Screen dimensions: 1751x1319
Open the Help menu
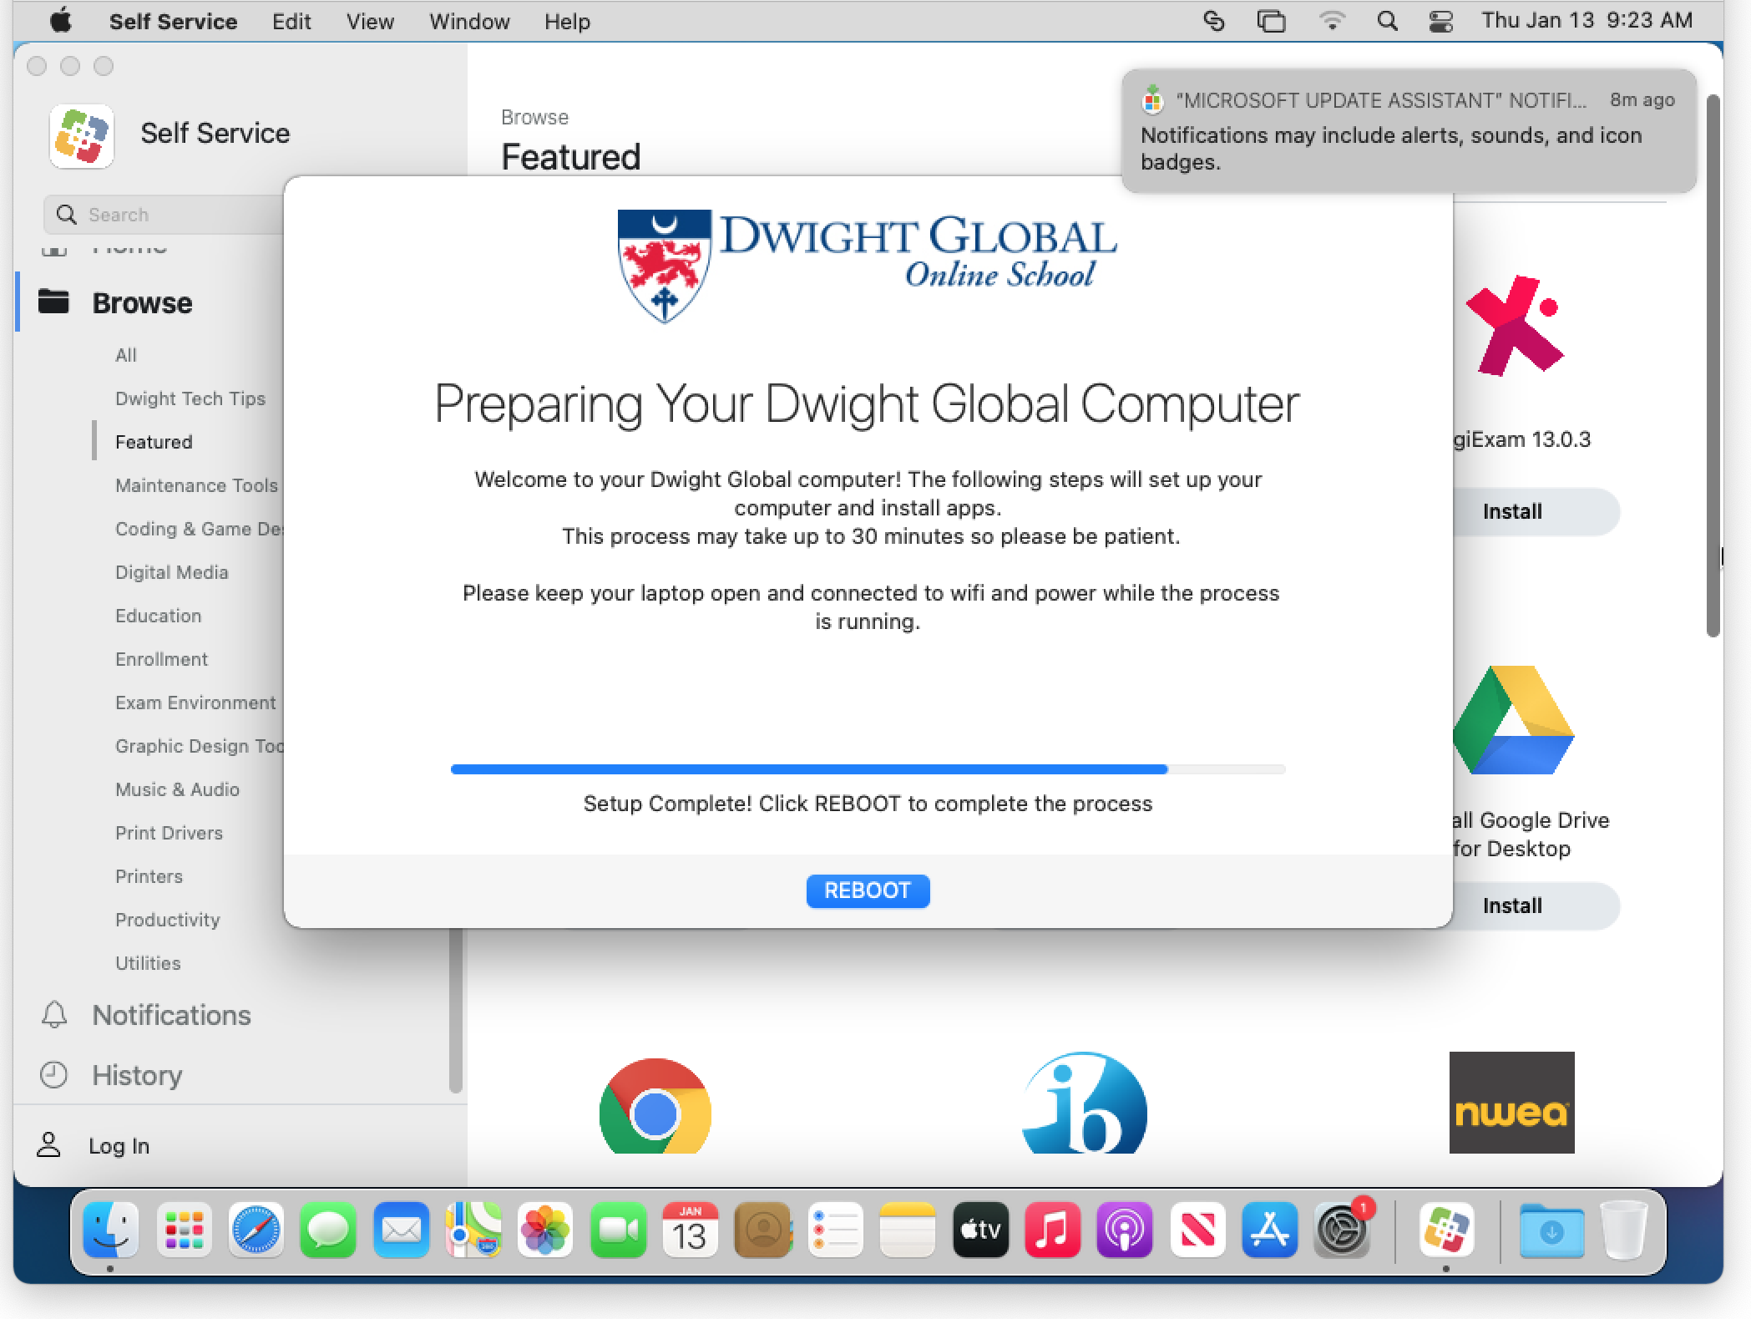567,22
